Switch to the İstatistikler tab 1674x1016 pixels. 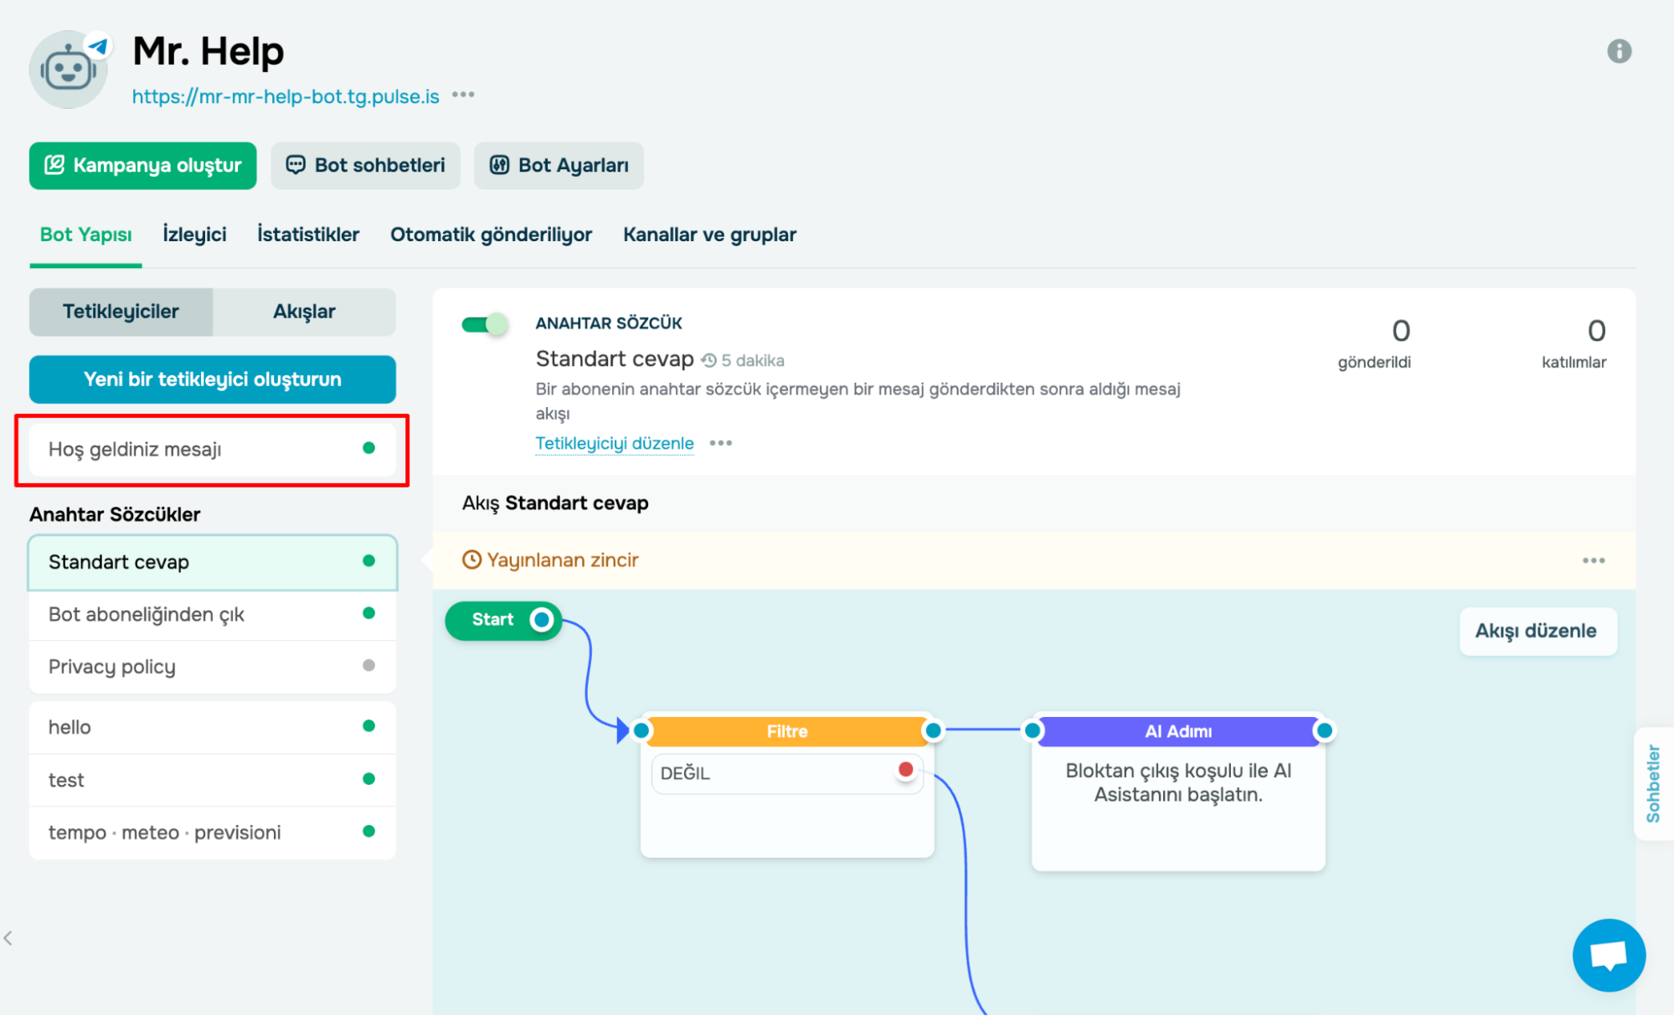click(307, 235)
